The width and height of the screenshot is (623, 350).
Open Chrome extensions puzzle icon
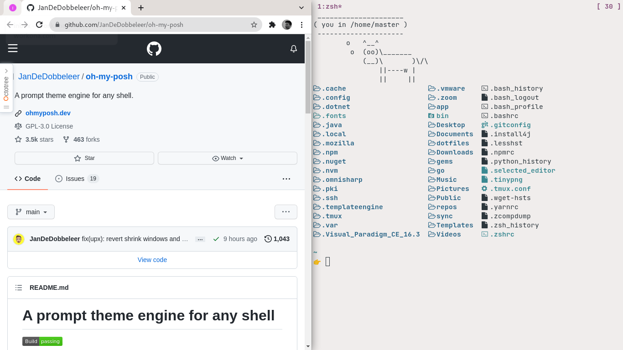(272, 25)
